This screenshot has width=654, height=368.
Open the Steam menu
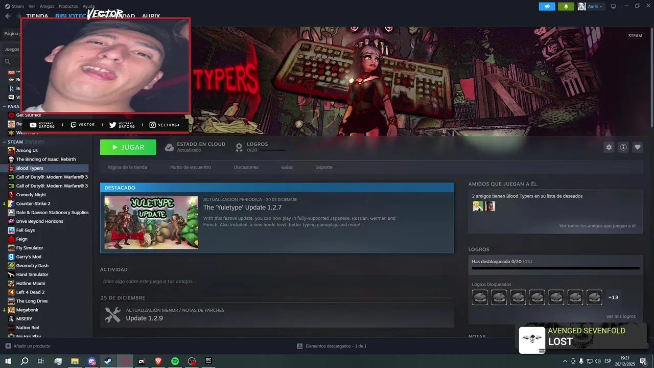15,6
